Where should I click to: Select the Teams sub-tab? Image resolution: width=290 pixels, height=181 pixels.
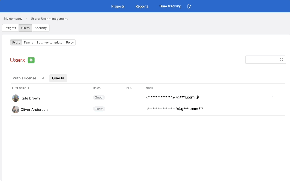(28, 43)
